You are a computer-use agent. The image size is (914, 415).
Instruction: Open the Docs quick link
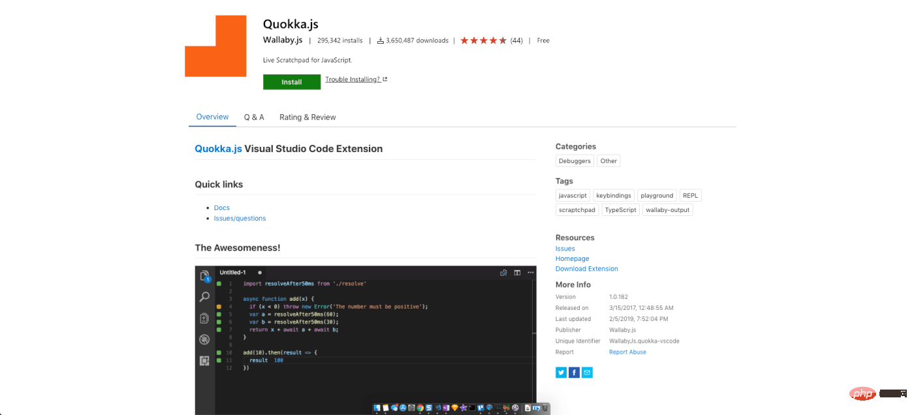(222, 208)
